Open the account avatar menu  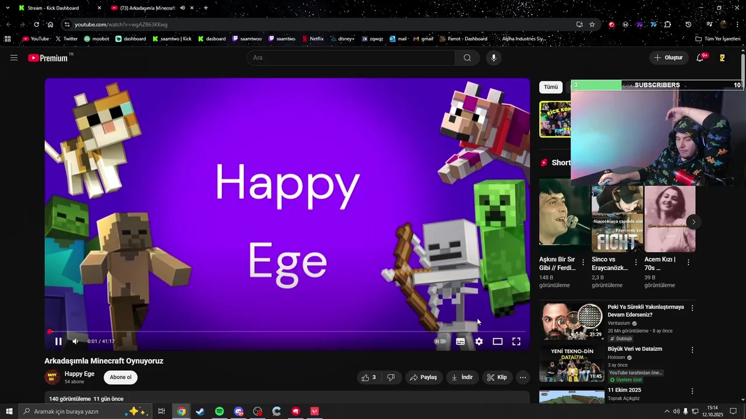coord(722,58)
